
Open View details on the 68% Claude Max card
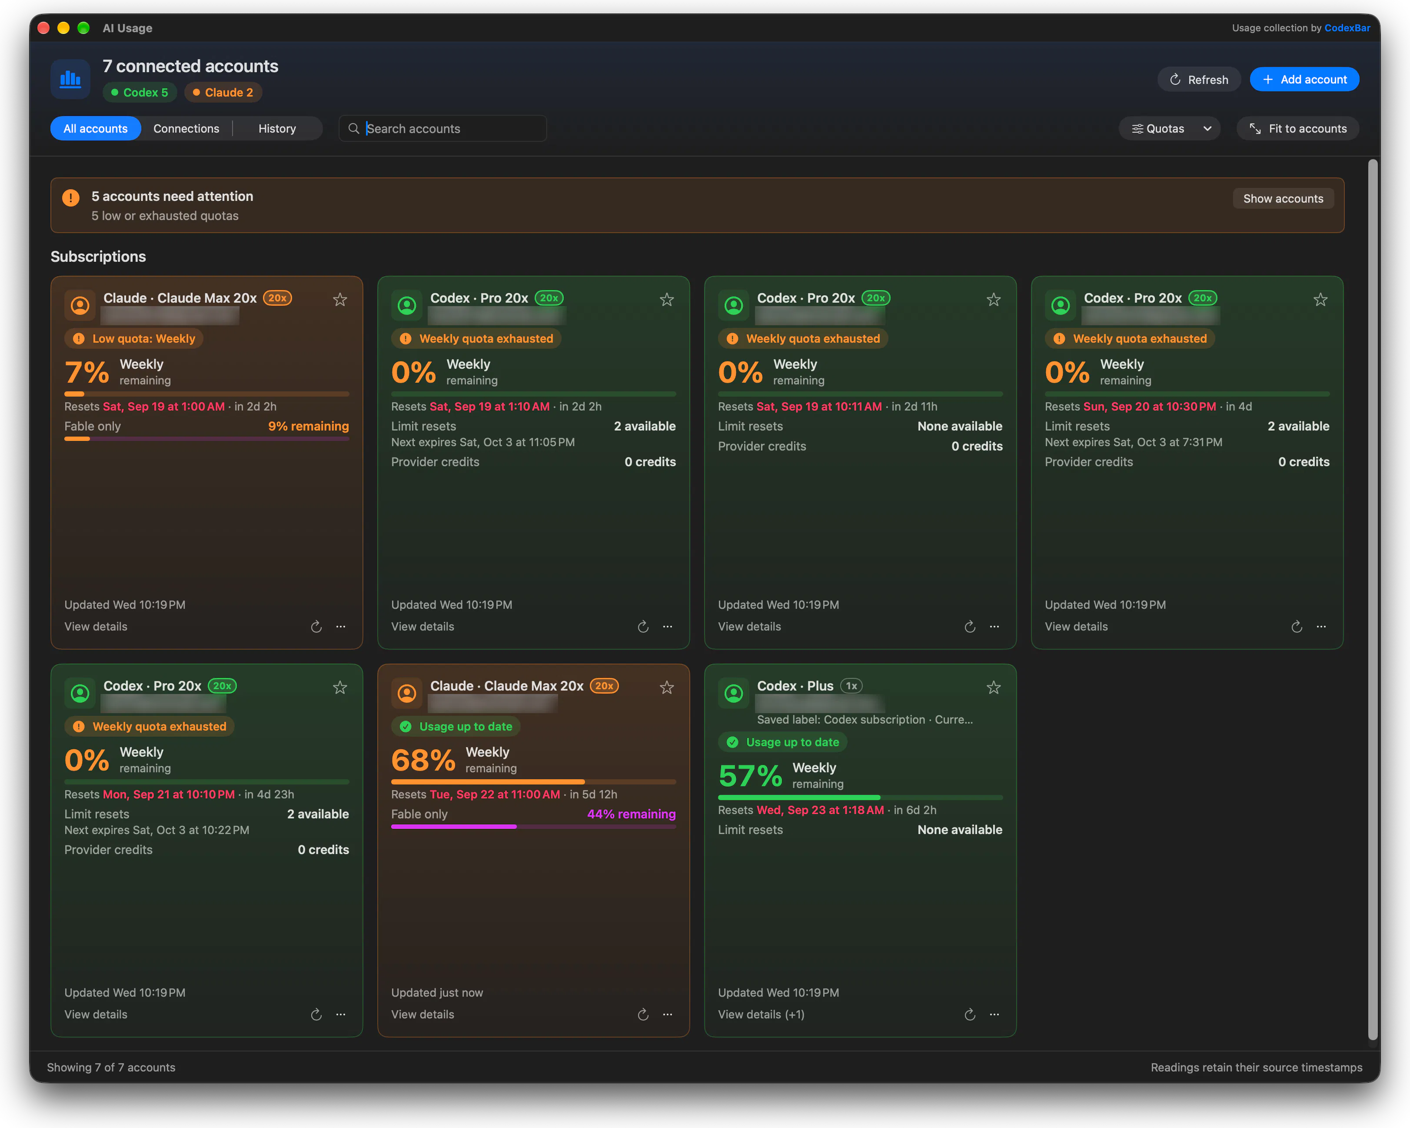[x=422, y=1015]
